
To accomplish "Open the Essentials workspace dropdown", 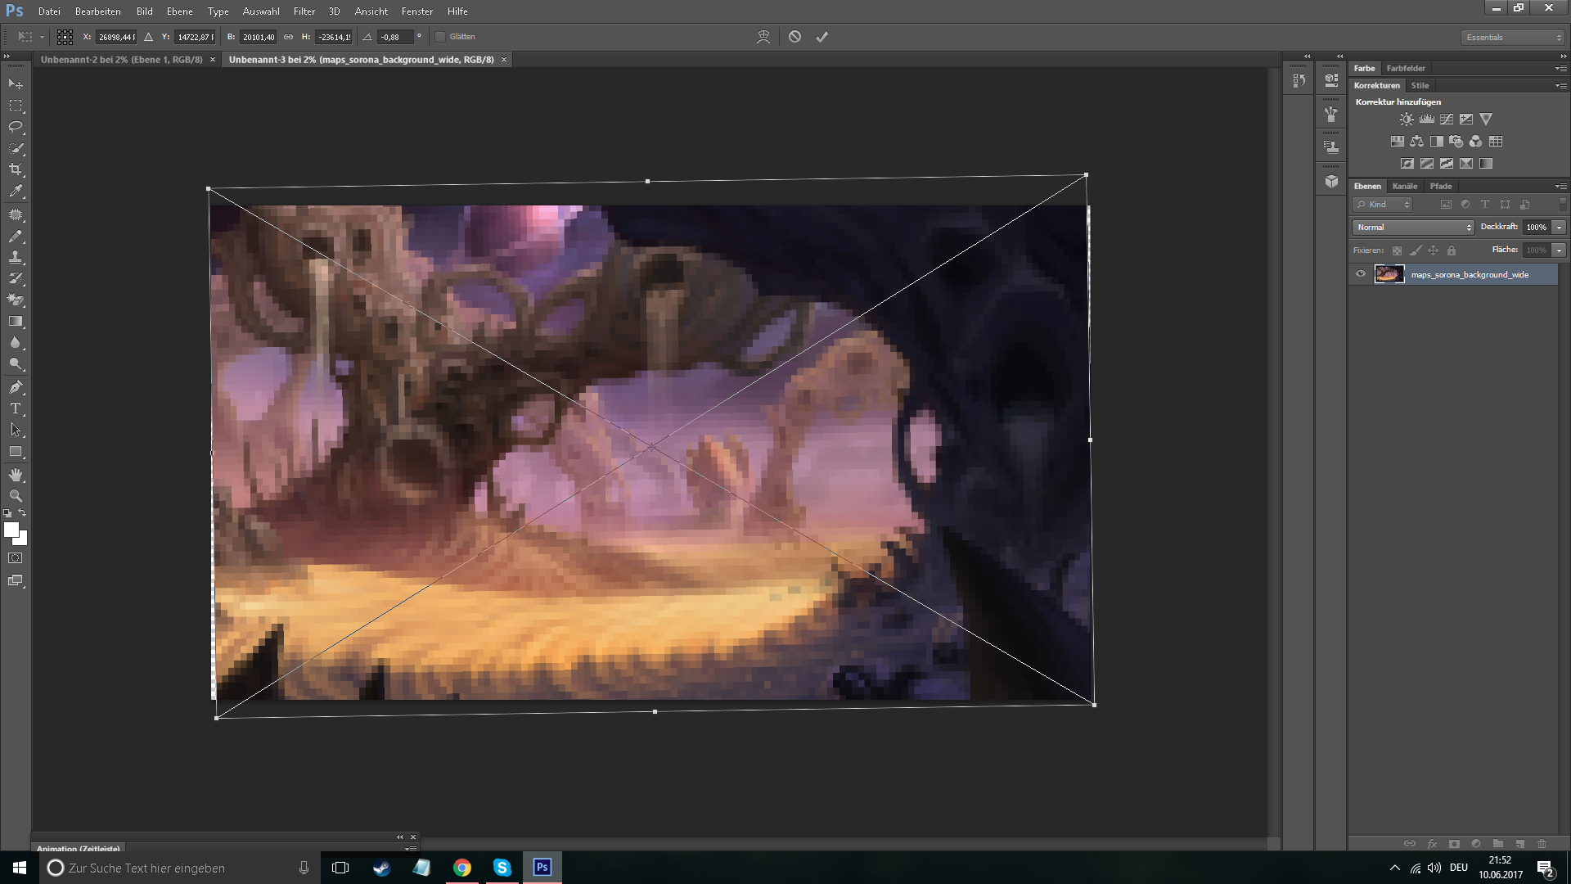I will [x=1513, y=38].
